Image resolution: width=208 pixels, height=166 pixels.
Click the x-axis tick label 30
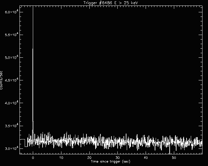118,158
